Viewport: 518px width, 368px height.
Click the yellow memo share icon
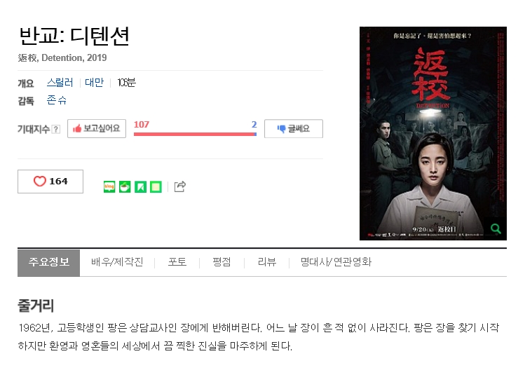point(156,187)
